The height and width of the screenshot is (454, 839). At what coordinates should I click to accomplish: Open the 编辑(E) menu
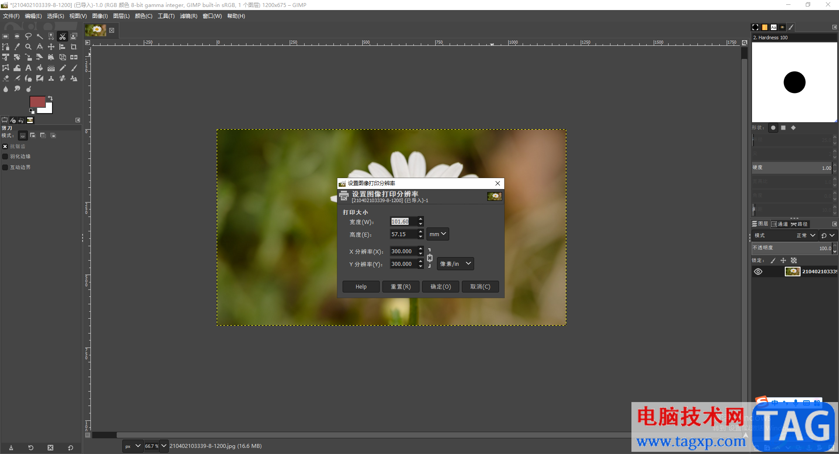(x=33, y=16)
